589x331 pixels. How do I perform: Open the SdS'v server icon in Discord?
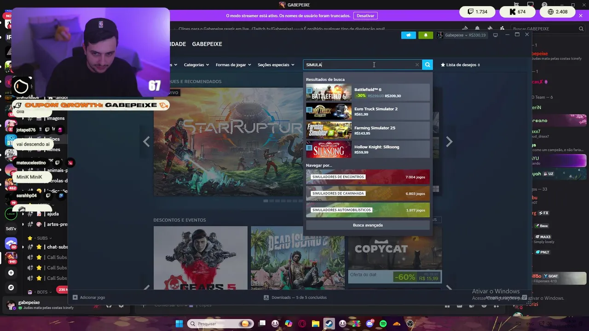[11, 228]
